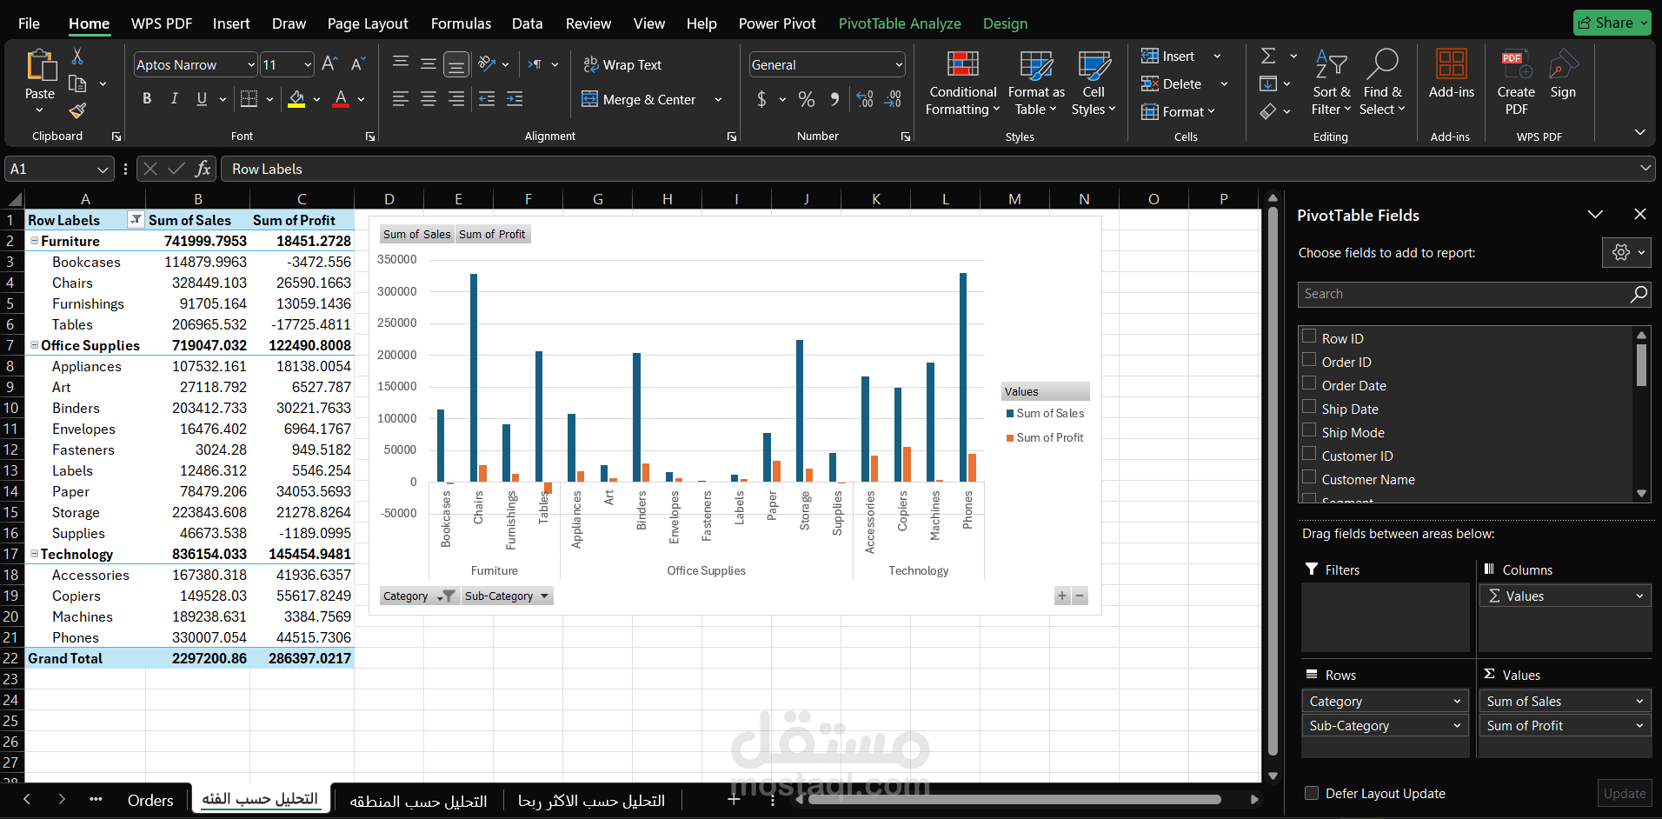Increase decimal places
Image resolution: width=1662 pixels, height=819 pixels.
(x=865, y=99)
